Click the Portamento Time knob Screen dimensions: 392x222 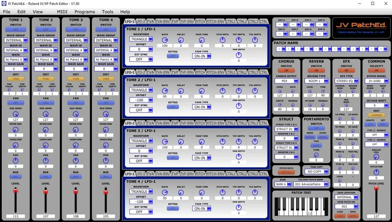316,155
